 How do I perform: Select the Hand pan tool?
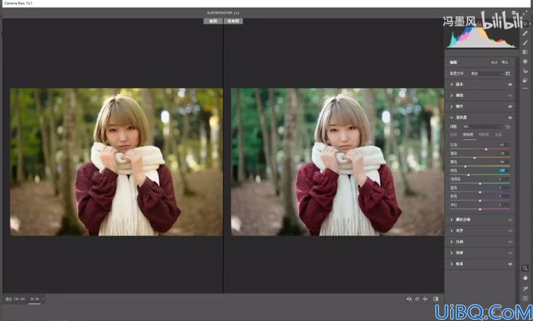[525, 278]
